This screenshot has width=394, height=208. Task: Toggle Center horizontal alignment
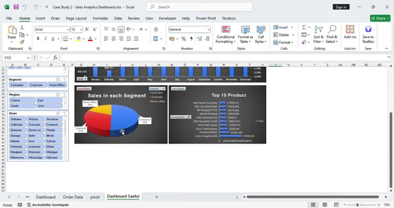[x=113, y=39]
